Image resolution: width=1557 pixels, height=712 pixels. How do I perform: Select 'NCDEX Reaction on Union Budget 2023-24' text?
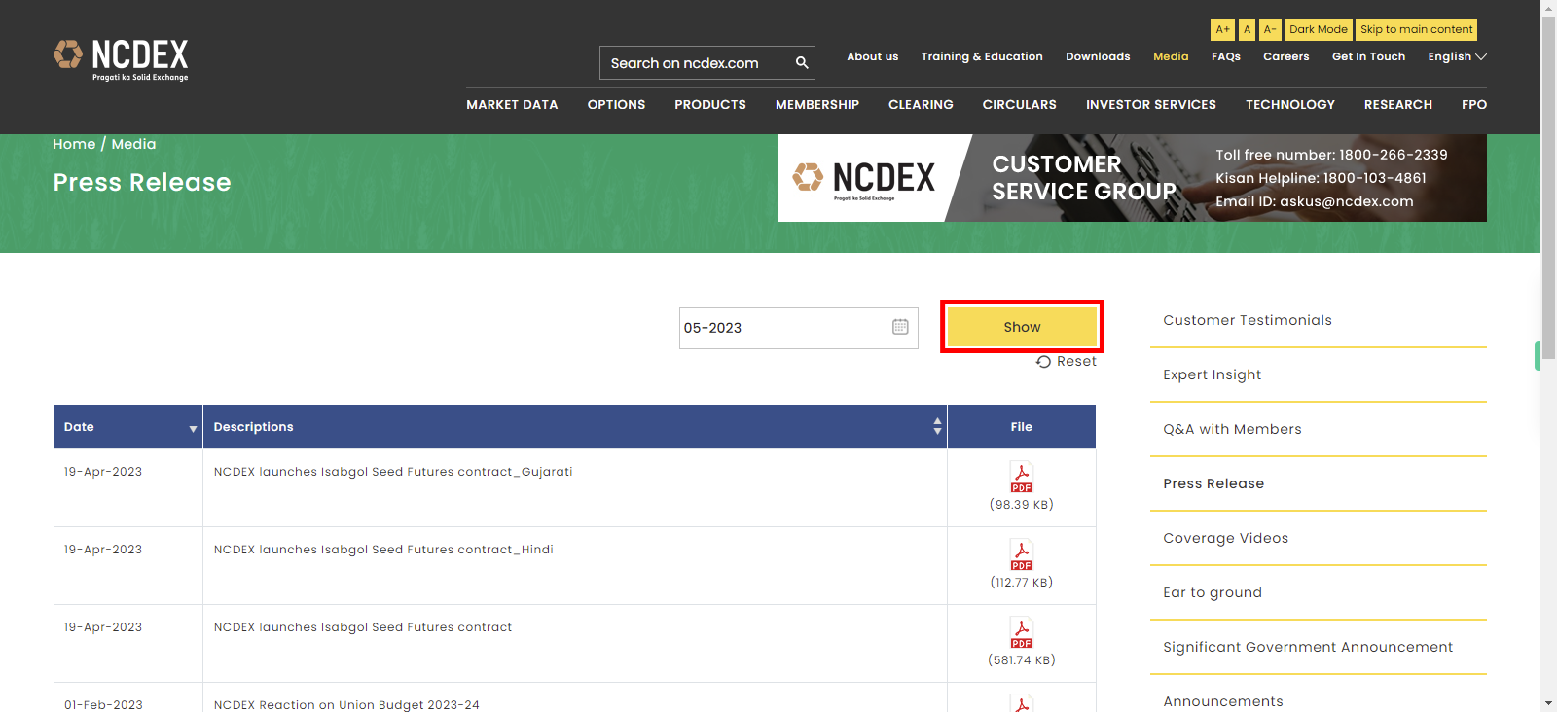pyautogui.click(x=346, y=705)
